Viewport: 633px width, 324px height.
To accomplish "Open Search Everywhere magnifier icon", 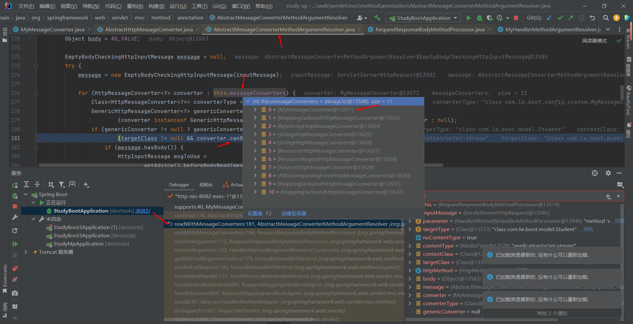I will pos(606,18).
